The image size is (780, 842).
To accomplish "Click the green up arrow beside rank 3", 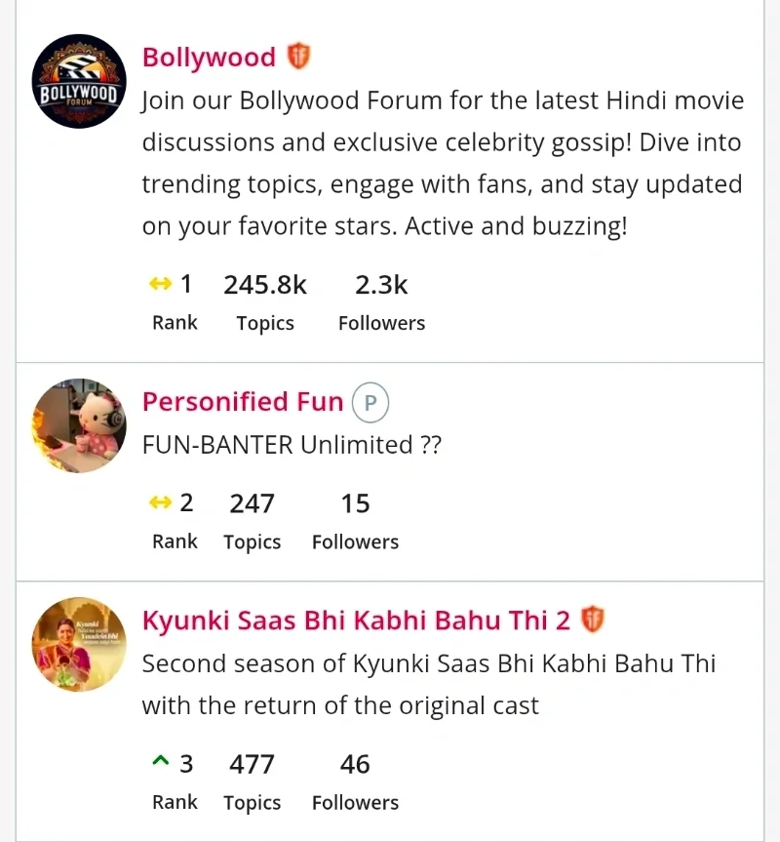I will pyautogui.click(x=161, y=763).
